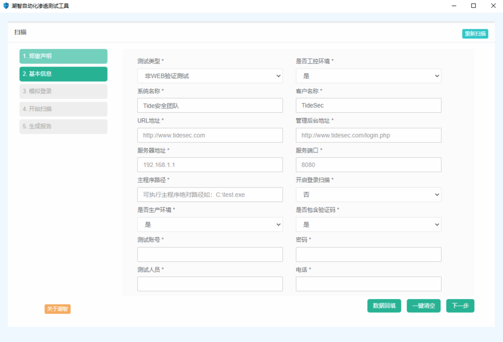This screenshot has height=342, width=503.
Task: Focus the 测试账号 input field
Action: pyautogui.click(x=210, y=254)
